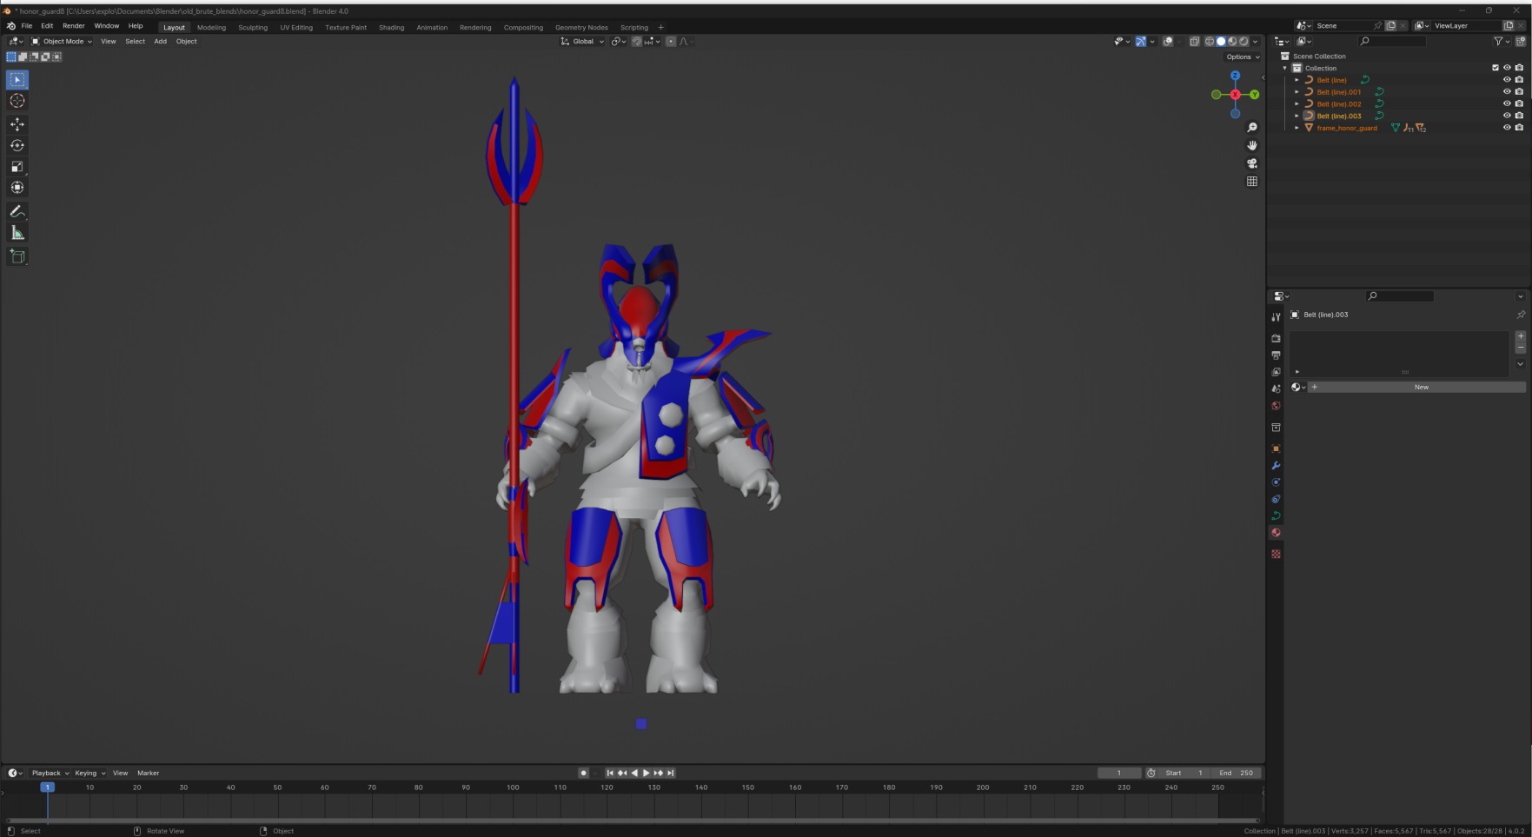Select the Transform tool
The image size is (1532, 837).
17,187
